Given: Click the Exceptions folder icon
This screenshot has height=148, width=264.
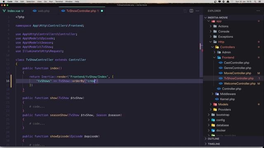Looking at the screenshot, I should click(x=215, y=37).
